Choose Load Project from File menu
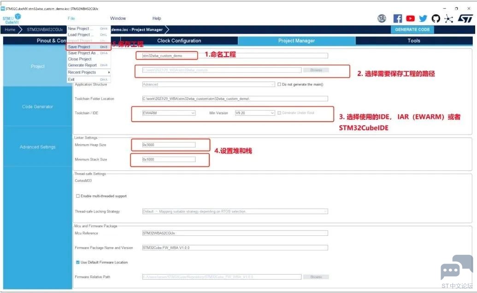 [x=88, y=35]
